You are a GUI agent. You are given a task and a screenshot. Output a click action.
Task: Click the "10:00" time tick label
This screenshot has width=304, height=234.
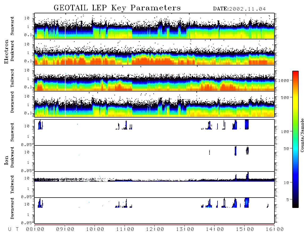[x=95, y=229]
